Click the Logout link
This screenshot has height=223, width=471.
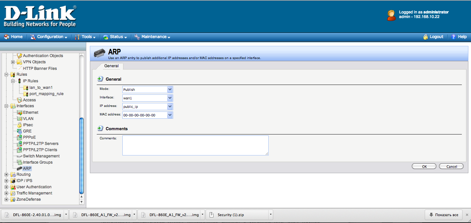433,37
